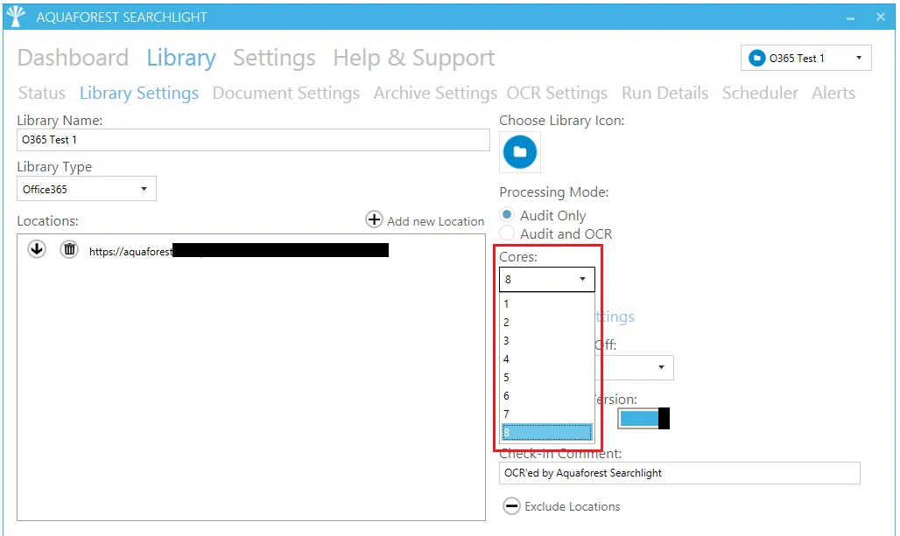Open the O365 Test 1 library selector dropdown
Viewport: 900px width, 536px height.
(805, 58)
